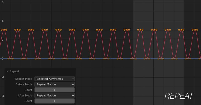Open the Repeat Mode dropdown
The height and width of the screenshot is (105, 201).
(x=55, y=79)
